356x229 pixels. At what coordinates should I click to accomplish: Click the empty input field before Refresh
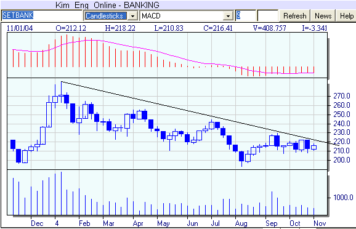click(x=268, y=15)
